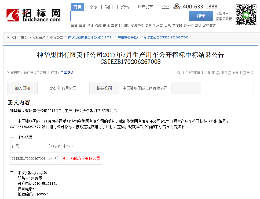Click the hotline number 400-633-1888
The width and height of the screenshot is (260, 199).
point(200,7)
